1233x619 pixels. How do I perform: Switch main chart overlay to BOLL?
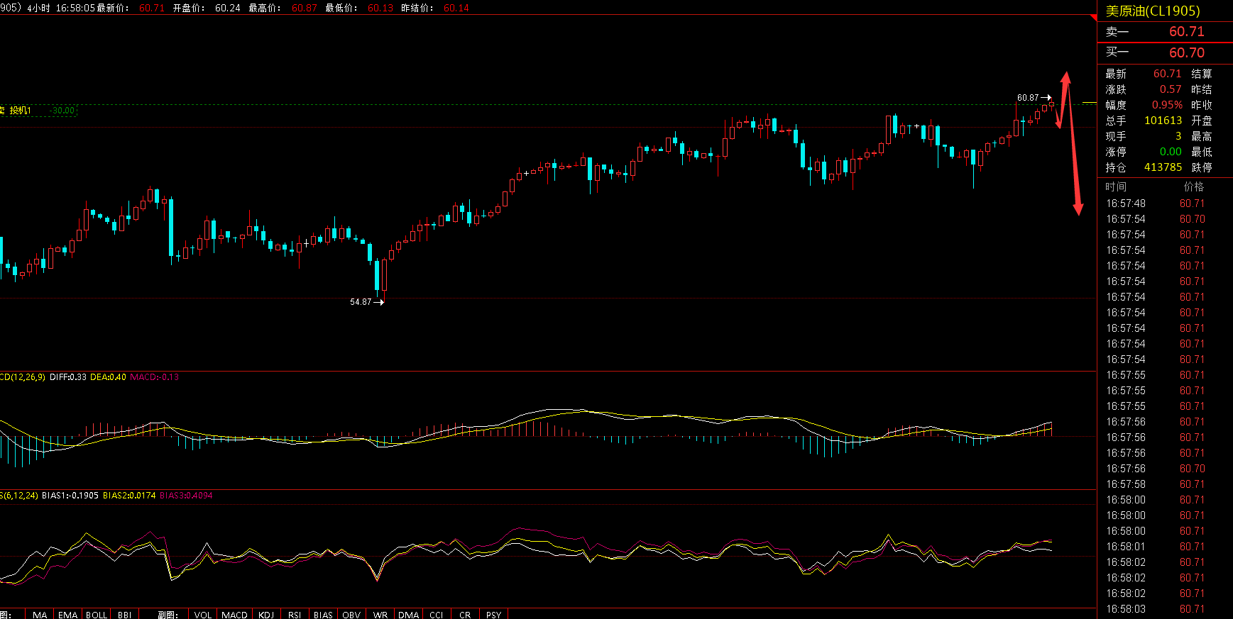point(97,614)
